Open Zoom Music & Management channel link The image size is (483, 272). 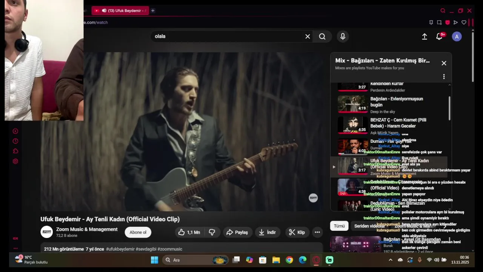(x=87, y=229)
